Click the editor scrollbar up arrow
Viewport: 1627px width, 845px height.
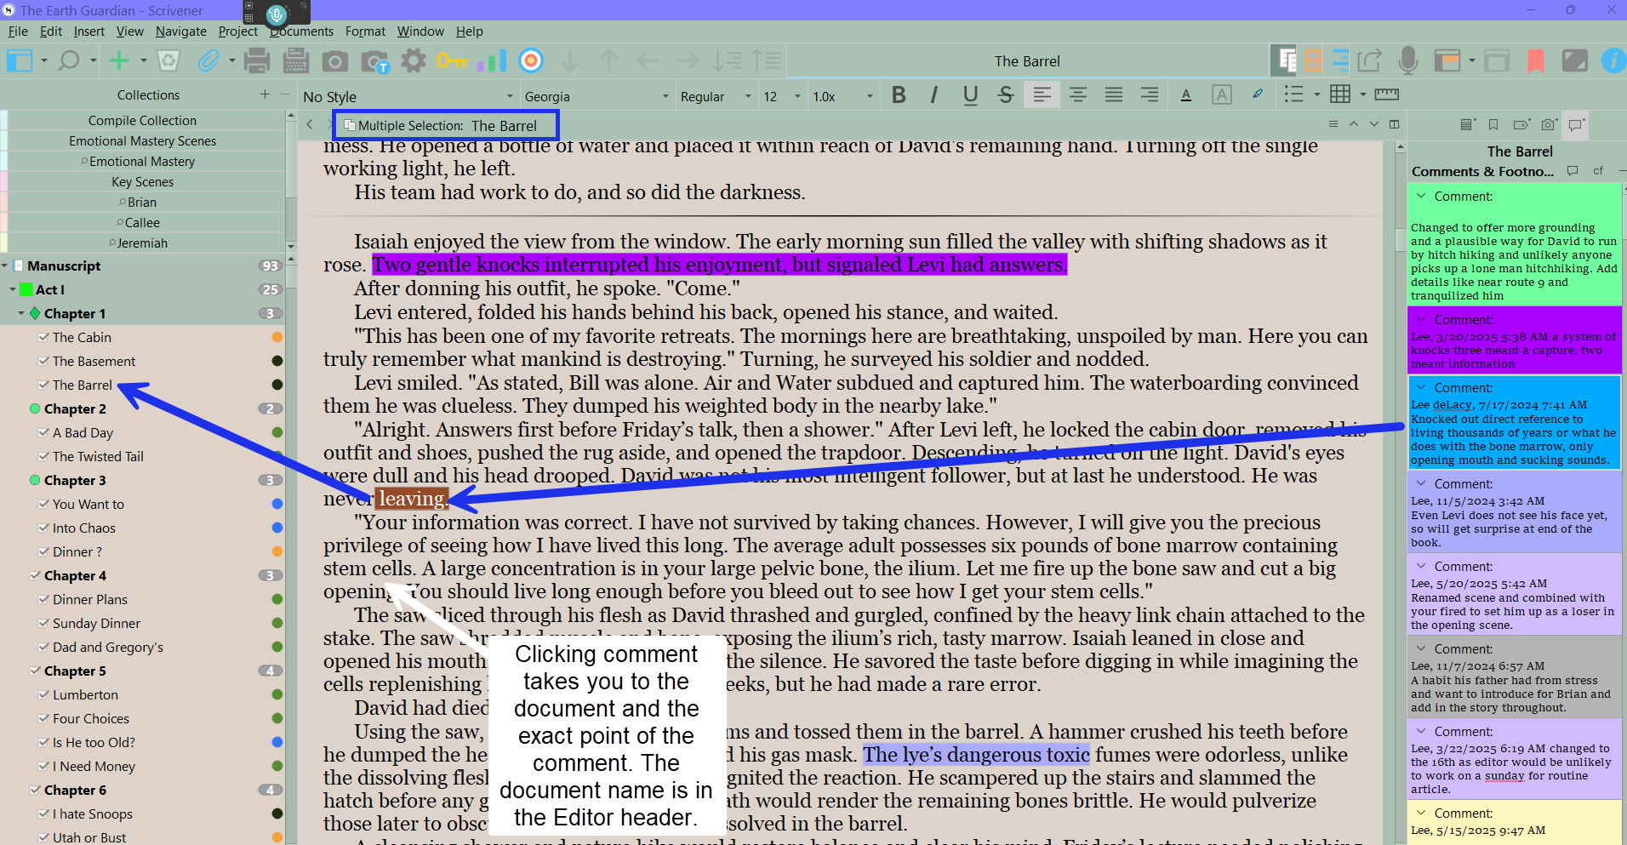click(x=1400, y=147)
